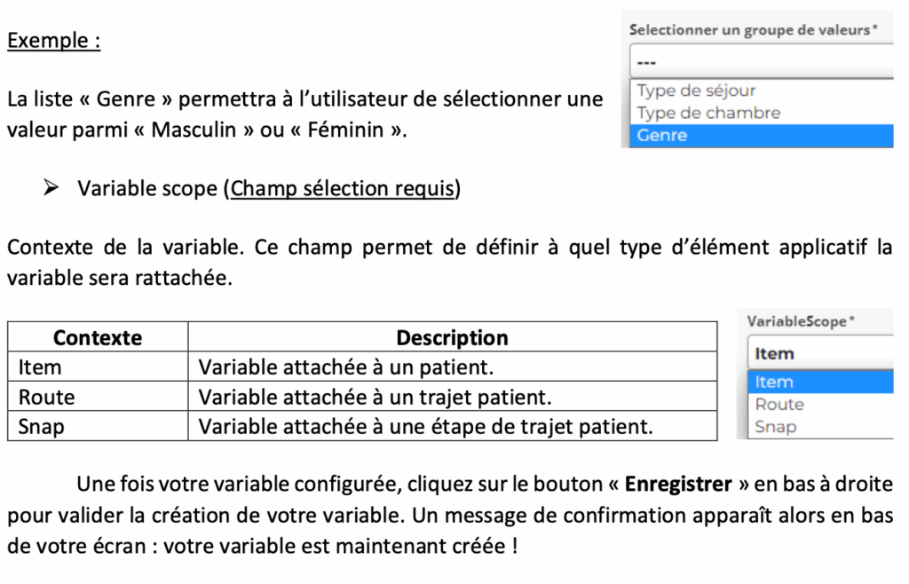909x584 pixels.
Task: Click the "Description" table header cell
Action: [452, 337]
